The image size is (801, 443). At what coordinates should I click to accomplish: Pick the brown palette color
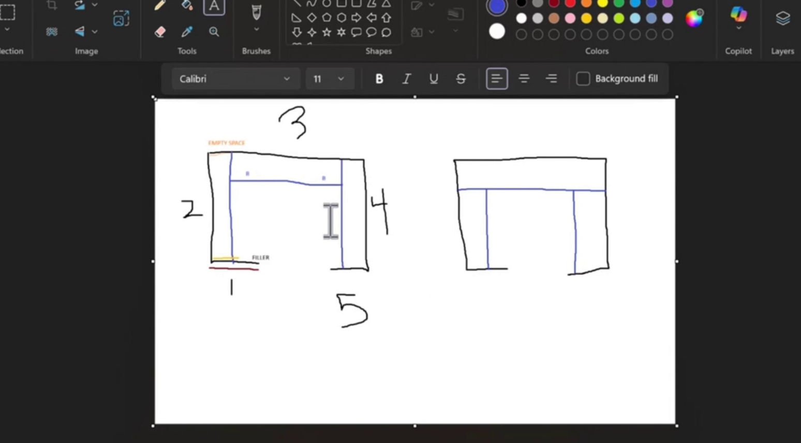(554, 19)
